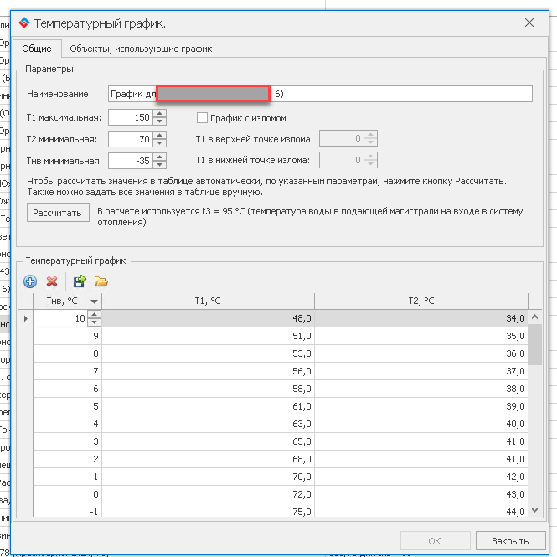This screenshot has width=557, height=557.
Task: Click the save/export graph icon
Action: click(80, 282)
